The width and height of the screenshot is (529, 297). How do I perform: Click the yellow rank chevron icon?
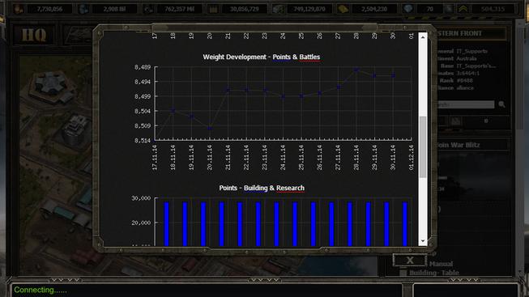(463, 9)
